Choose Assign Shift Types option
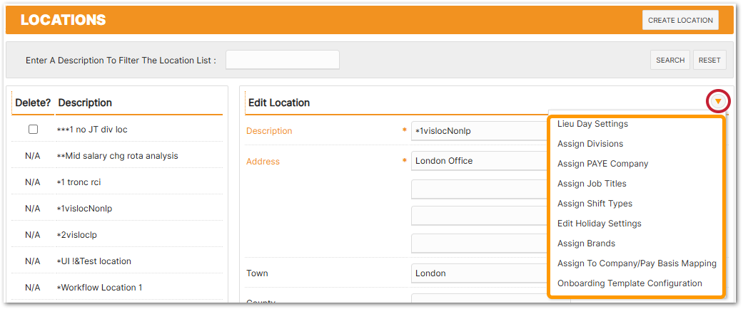 pyautogui.click(x=595, y=204)
